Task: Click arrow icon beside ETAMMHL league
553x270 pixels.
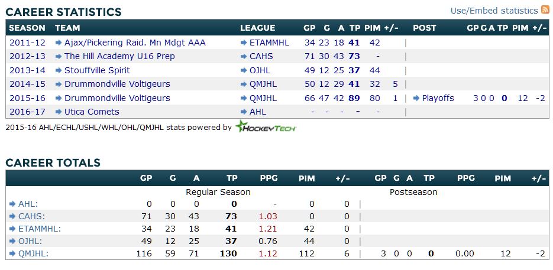Action: [244, 43]
